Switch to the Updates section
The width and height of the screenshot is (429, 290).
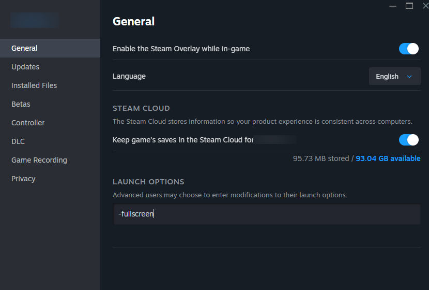pos(25,67)
